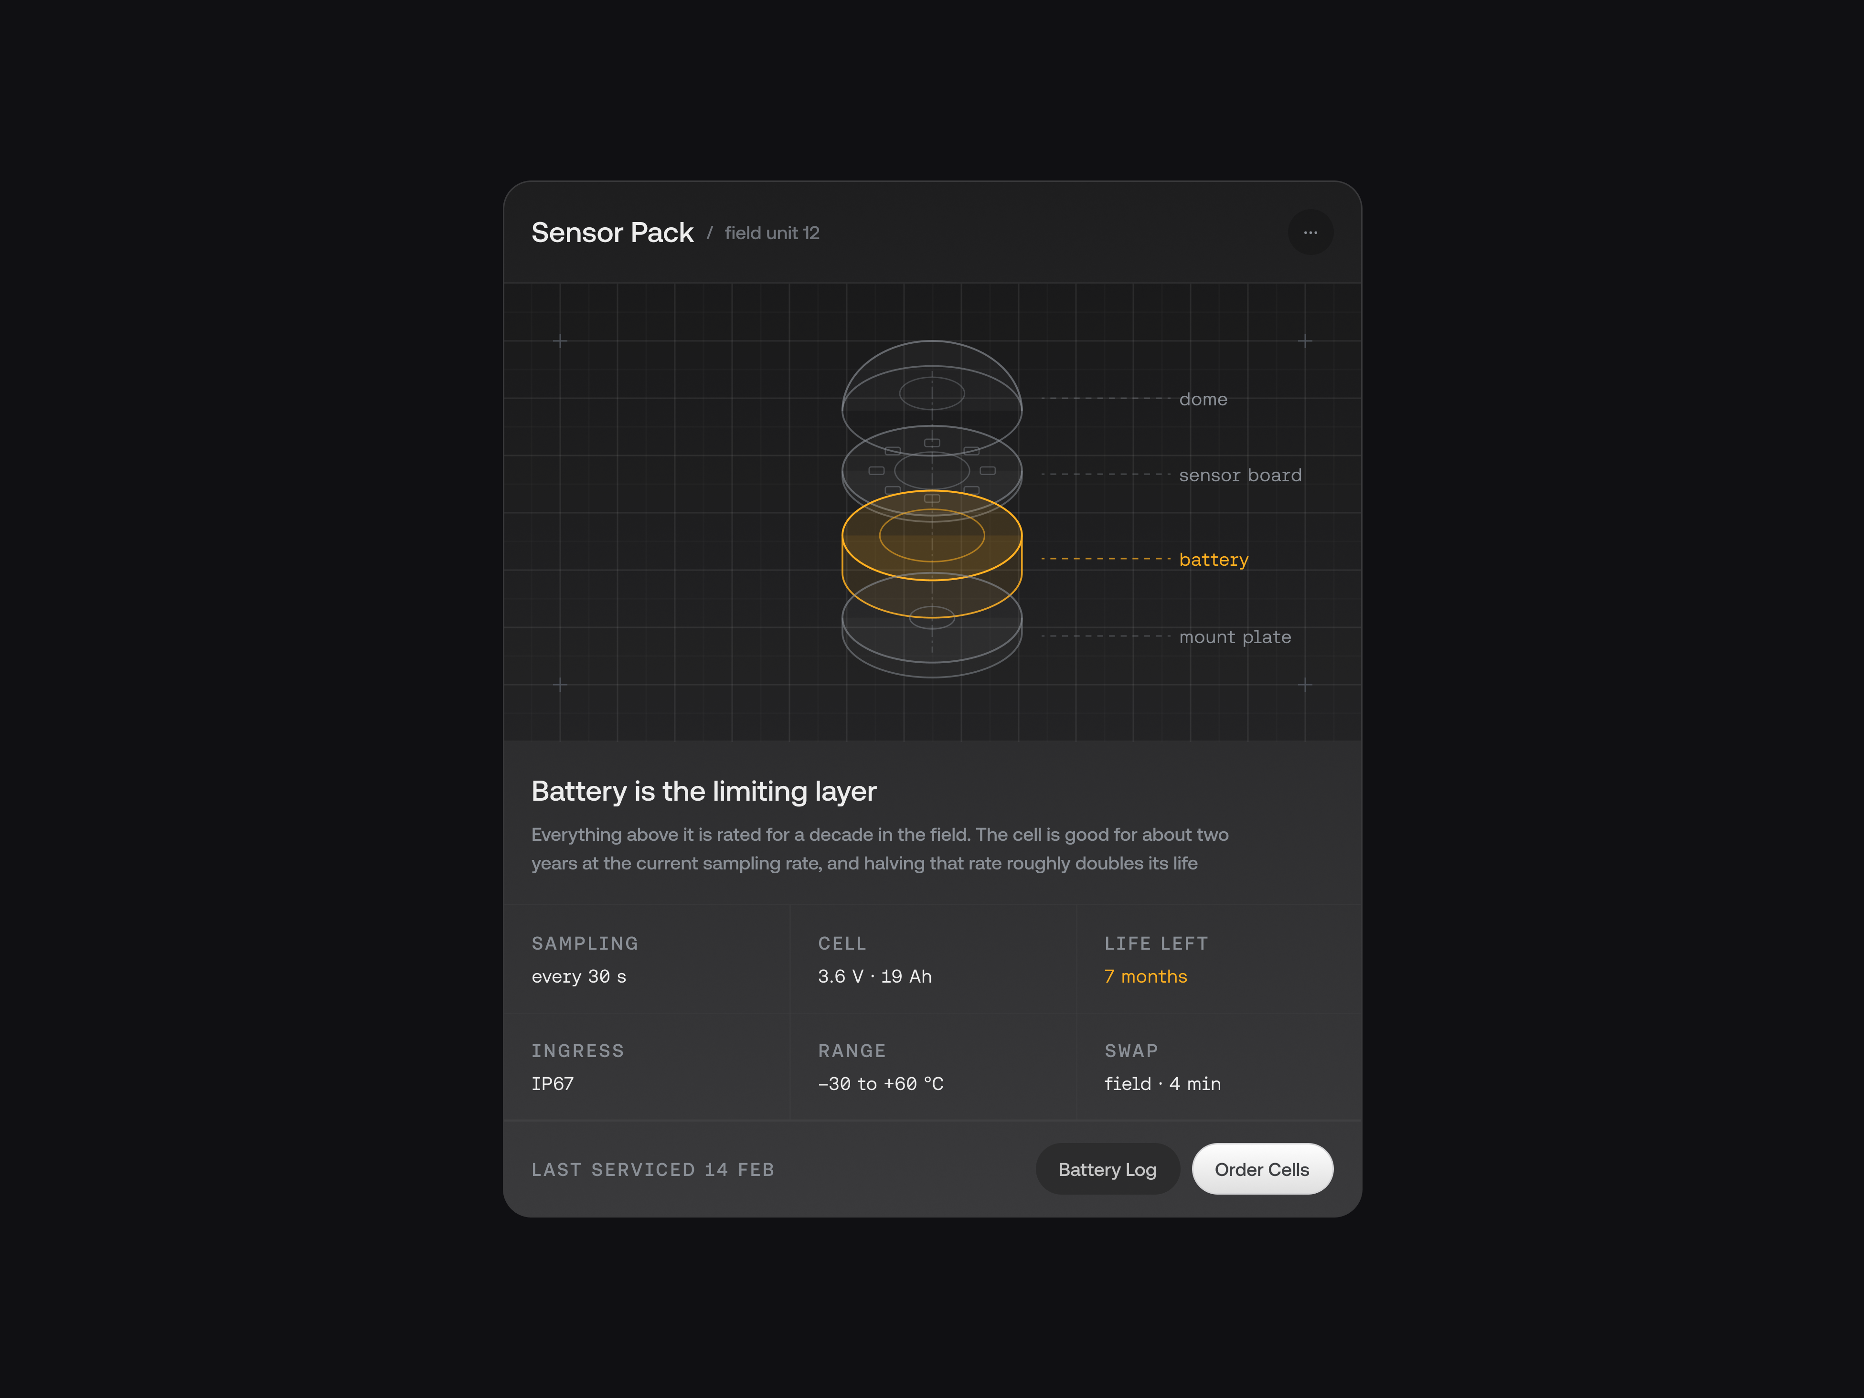Click the 'IP67' ingress value
The image size is (1864, 1398).
(x=553, y=1084)
